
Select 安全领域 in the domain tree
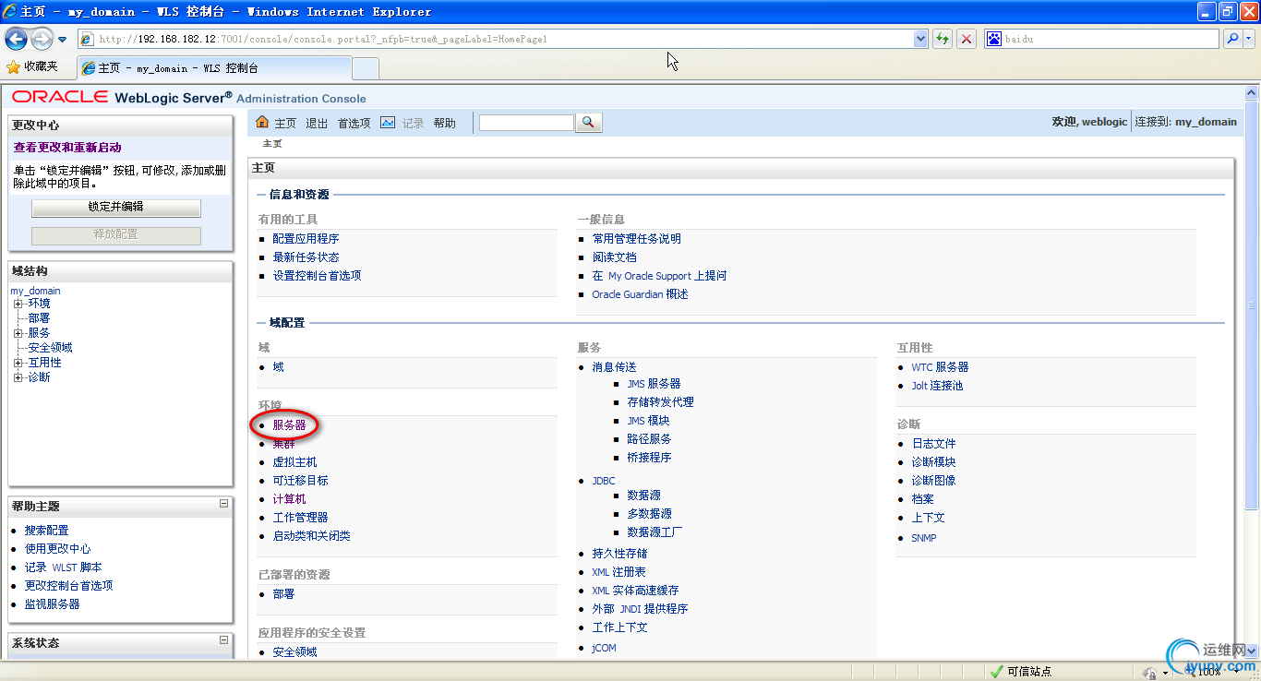coord(50,348)
